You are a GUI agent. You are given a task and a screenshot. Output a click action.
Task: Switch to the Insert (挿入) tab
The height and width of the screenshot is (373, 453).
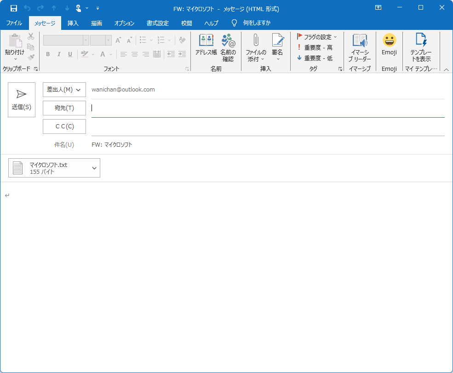(73, 23)
